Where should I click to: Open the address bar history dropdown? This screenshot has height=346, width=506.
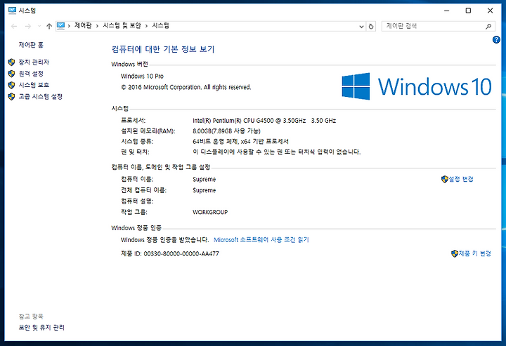[x=361, y=27]
